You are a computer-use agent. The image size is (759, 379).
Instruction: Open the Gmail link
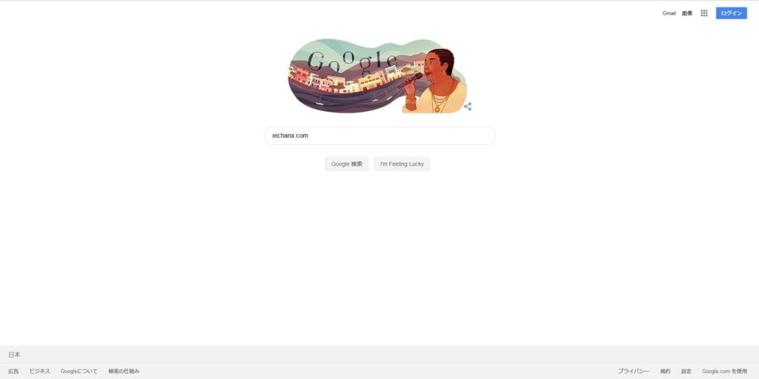coord(669,13)
